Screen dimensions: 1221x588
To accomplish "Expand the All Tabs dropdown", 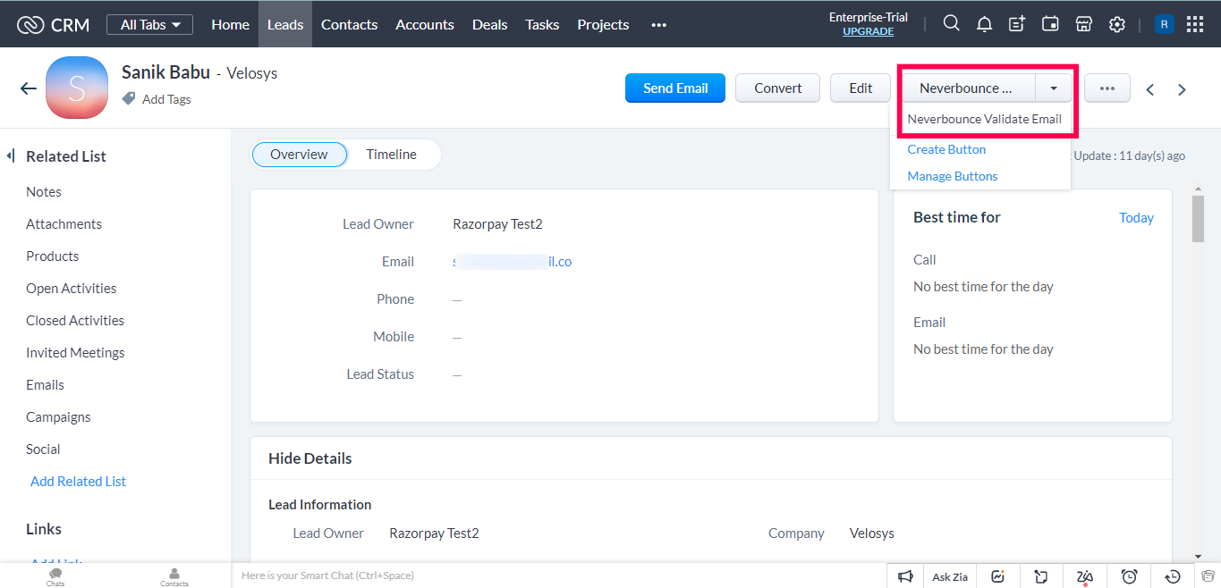I will [x=149, y=25].
